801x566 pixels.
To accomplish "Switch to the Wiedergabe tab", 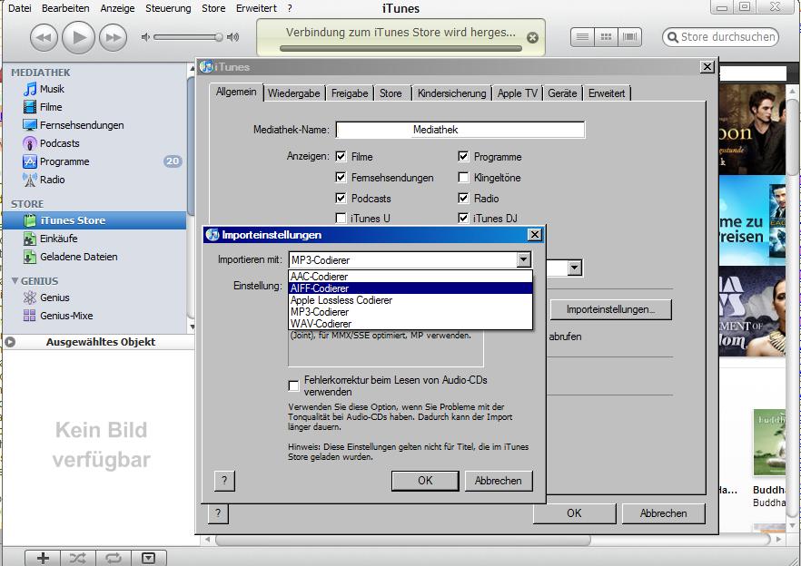I will (x=293, y=93).
